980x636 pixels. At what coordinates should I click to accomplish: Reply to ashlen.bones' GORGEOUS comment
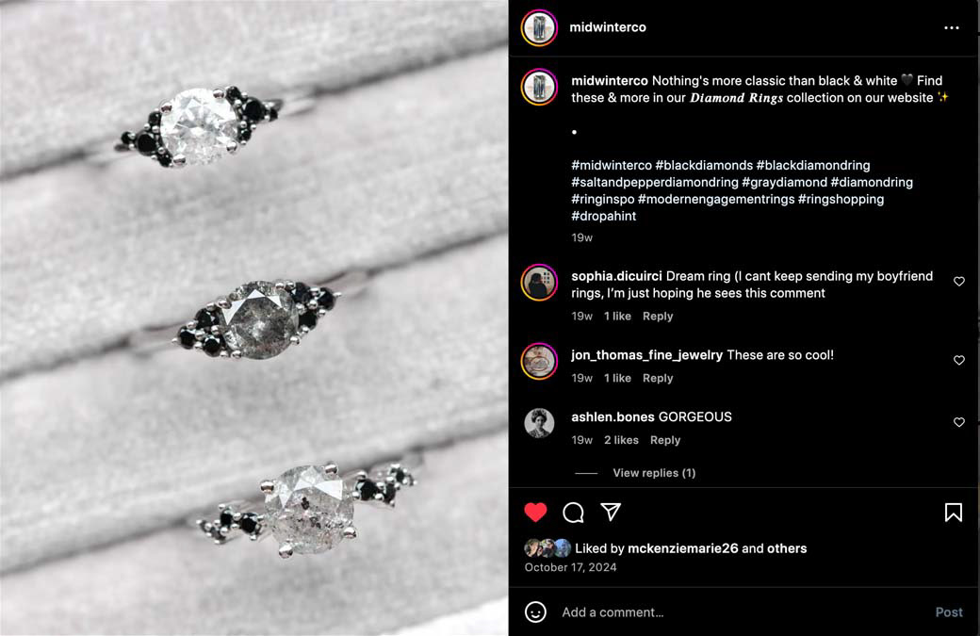click(x=665, y=440)
